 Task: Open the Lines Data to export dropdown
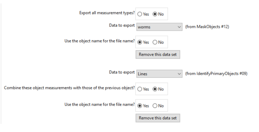[159, 74]
